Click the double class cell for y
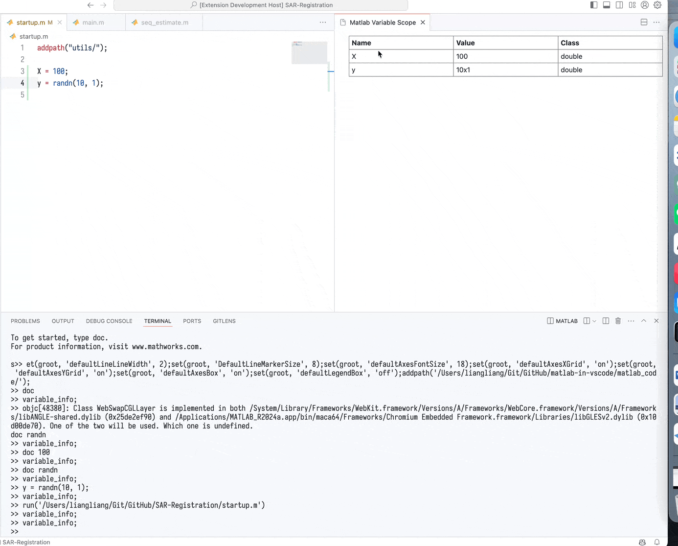Screen dimensions: 678x546 point(610,70)
